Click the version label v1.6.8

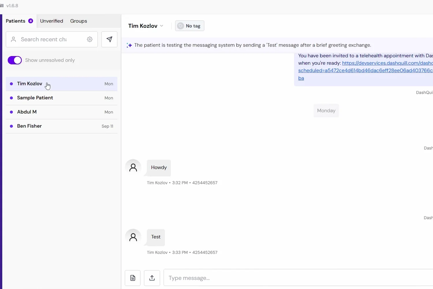tap(12, 6)
